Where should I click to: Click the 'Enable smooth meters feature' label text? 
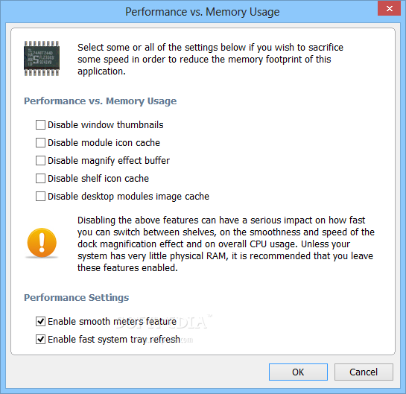112,322
